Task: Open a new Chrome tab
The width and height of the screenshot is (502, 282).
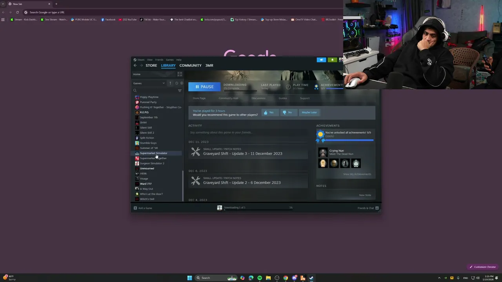Action: (56, 4)
